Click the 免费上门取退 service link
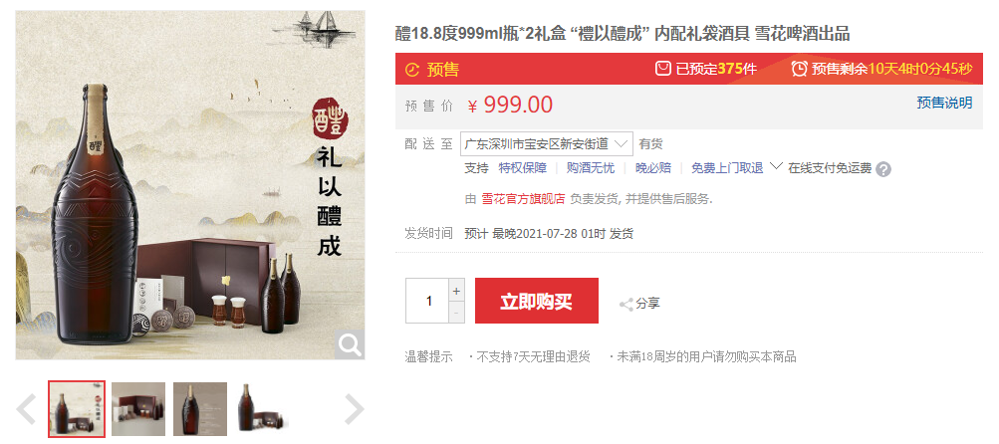Image resolution: width=999 pixels, height=444 pixels. click(x=727, y=168)
